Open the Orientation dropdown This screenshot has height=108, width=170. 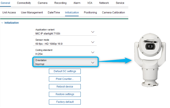(x=93, y=63)
